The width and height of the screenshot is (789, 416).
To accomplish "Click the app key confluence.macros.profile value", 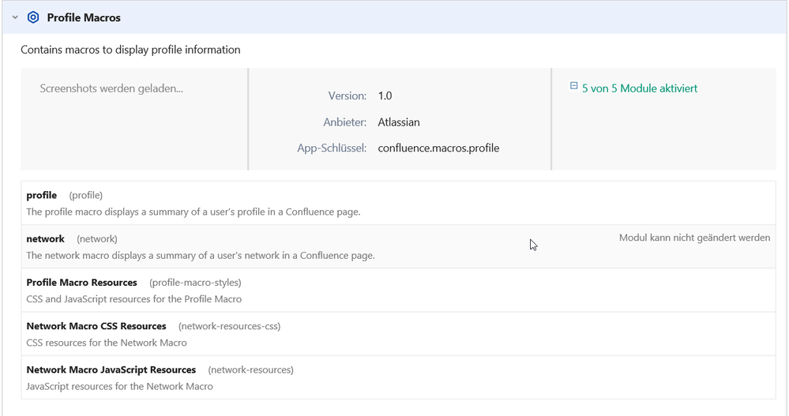I will [438, 148].
